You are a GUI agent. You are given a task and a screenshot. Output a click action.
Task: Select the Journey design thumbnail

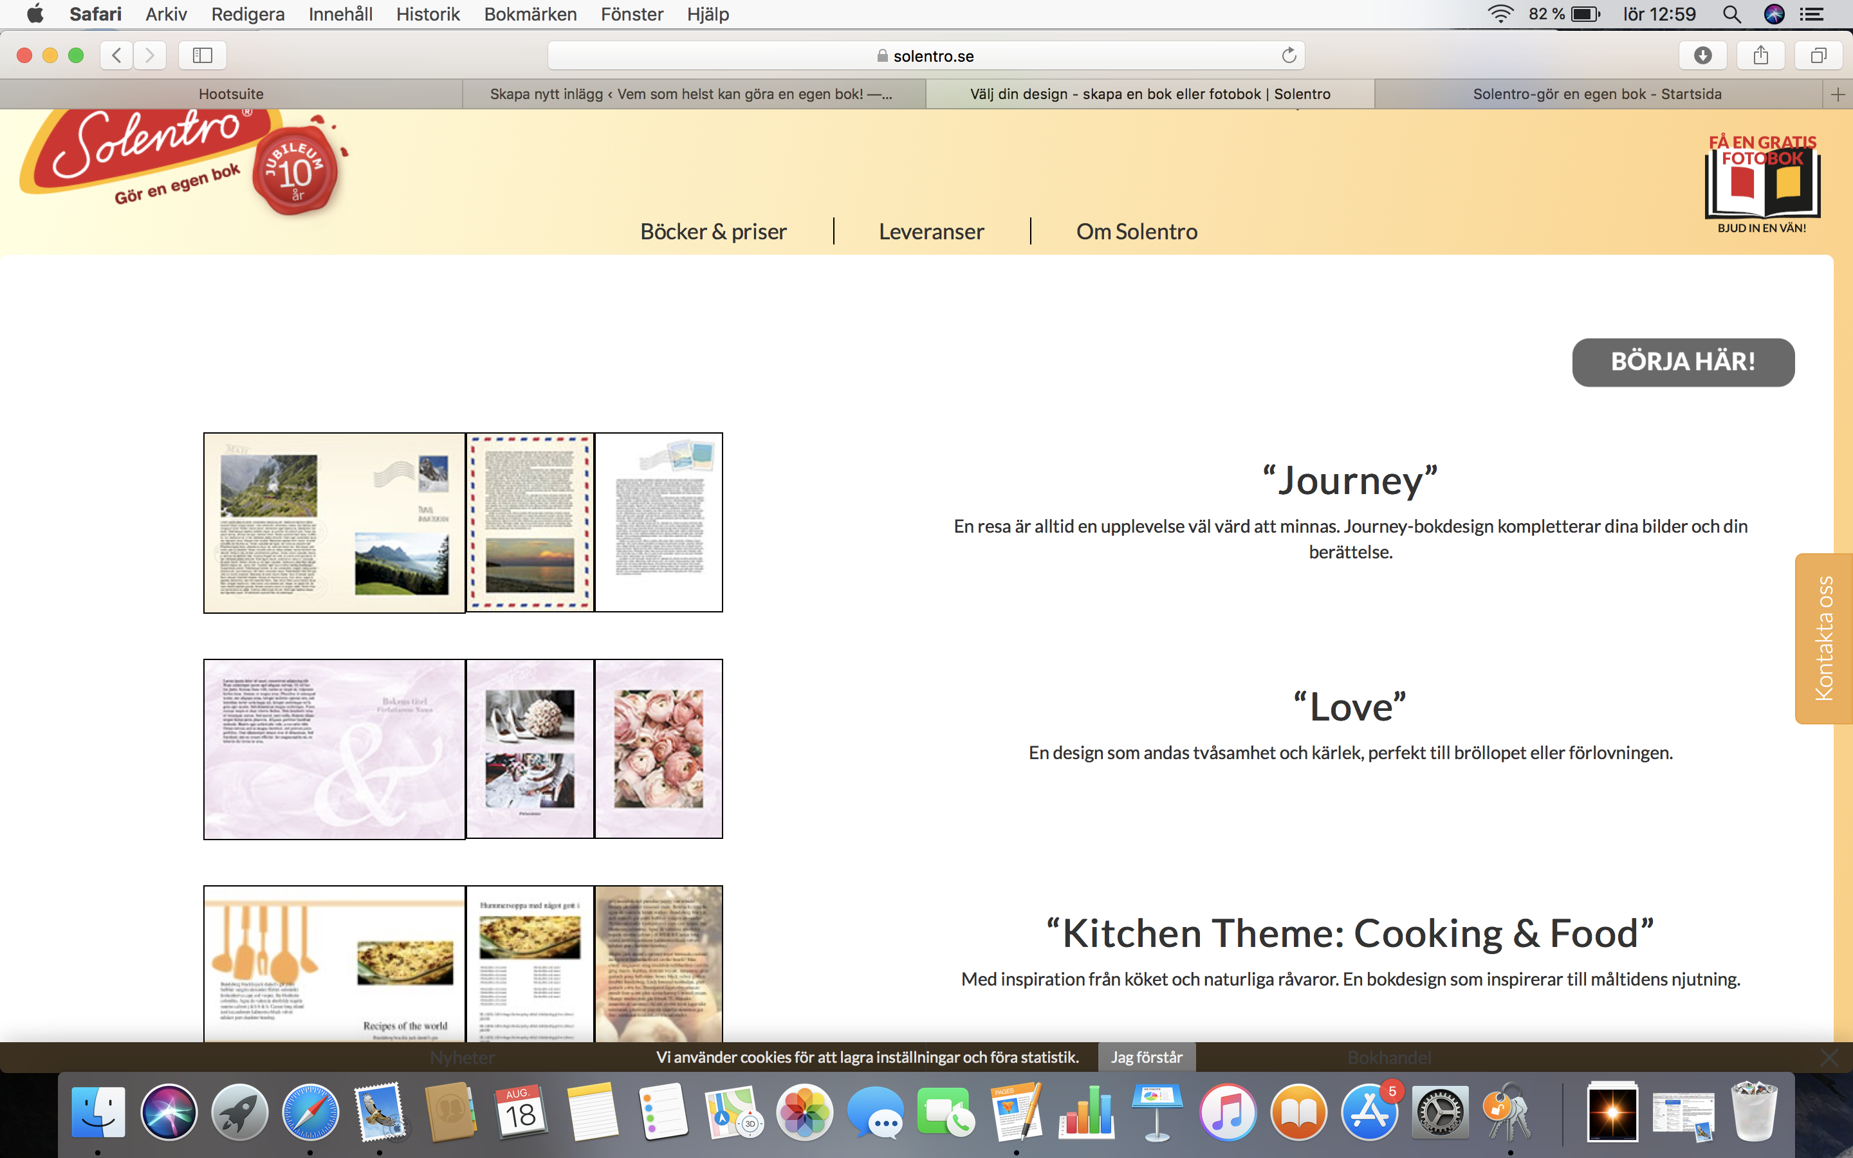point(463,522)
